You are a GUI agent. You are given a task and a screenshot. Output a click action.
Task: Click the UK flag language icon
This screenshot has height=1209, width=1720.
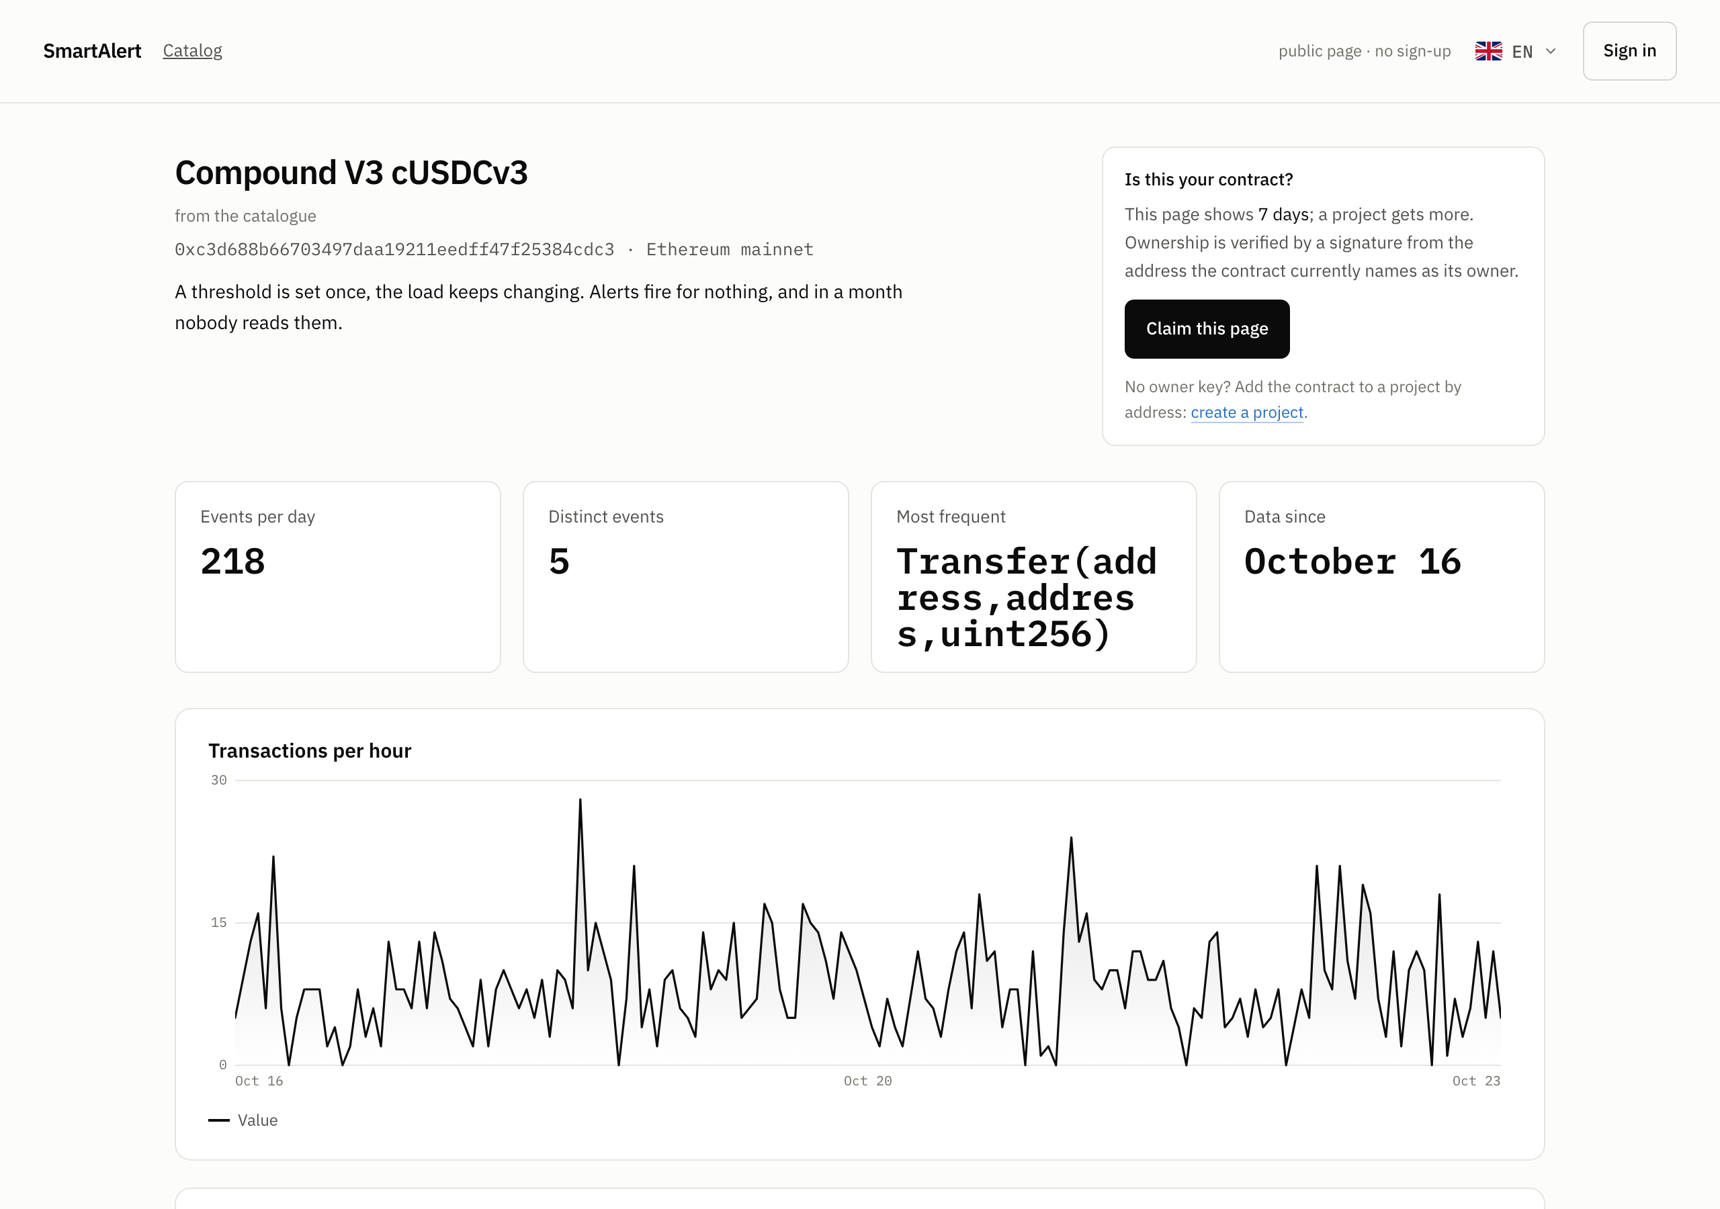[1488, 51]
